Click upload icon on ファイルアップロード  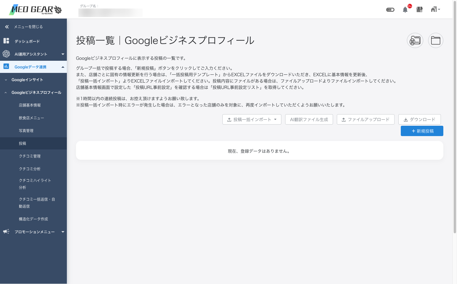(344, 120)
